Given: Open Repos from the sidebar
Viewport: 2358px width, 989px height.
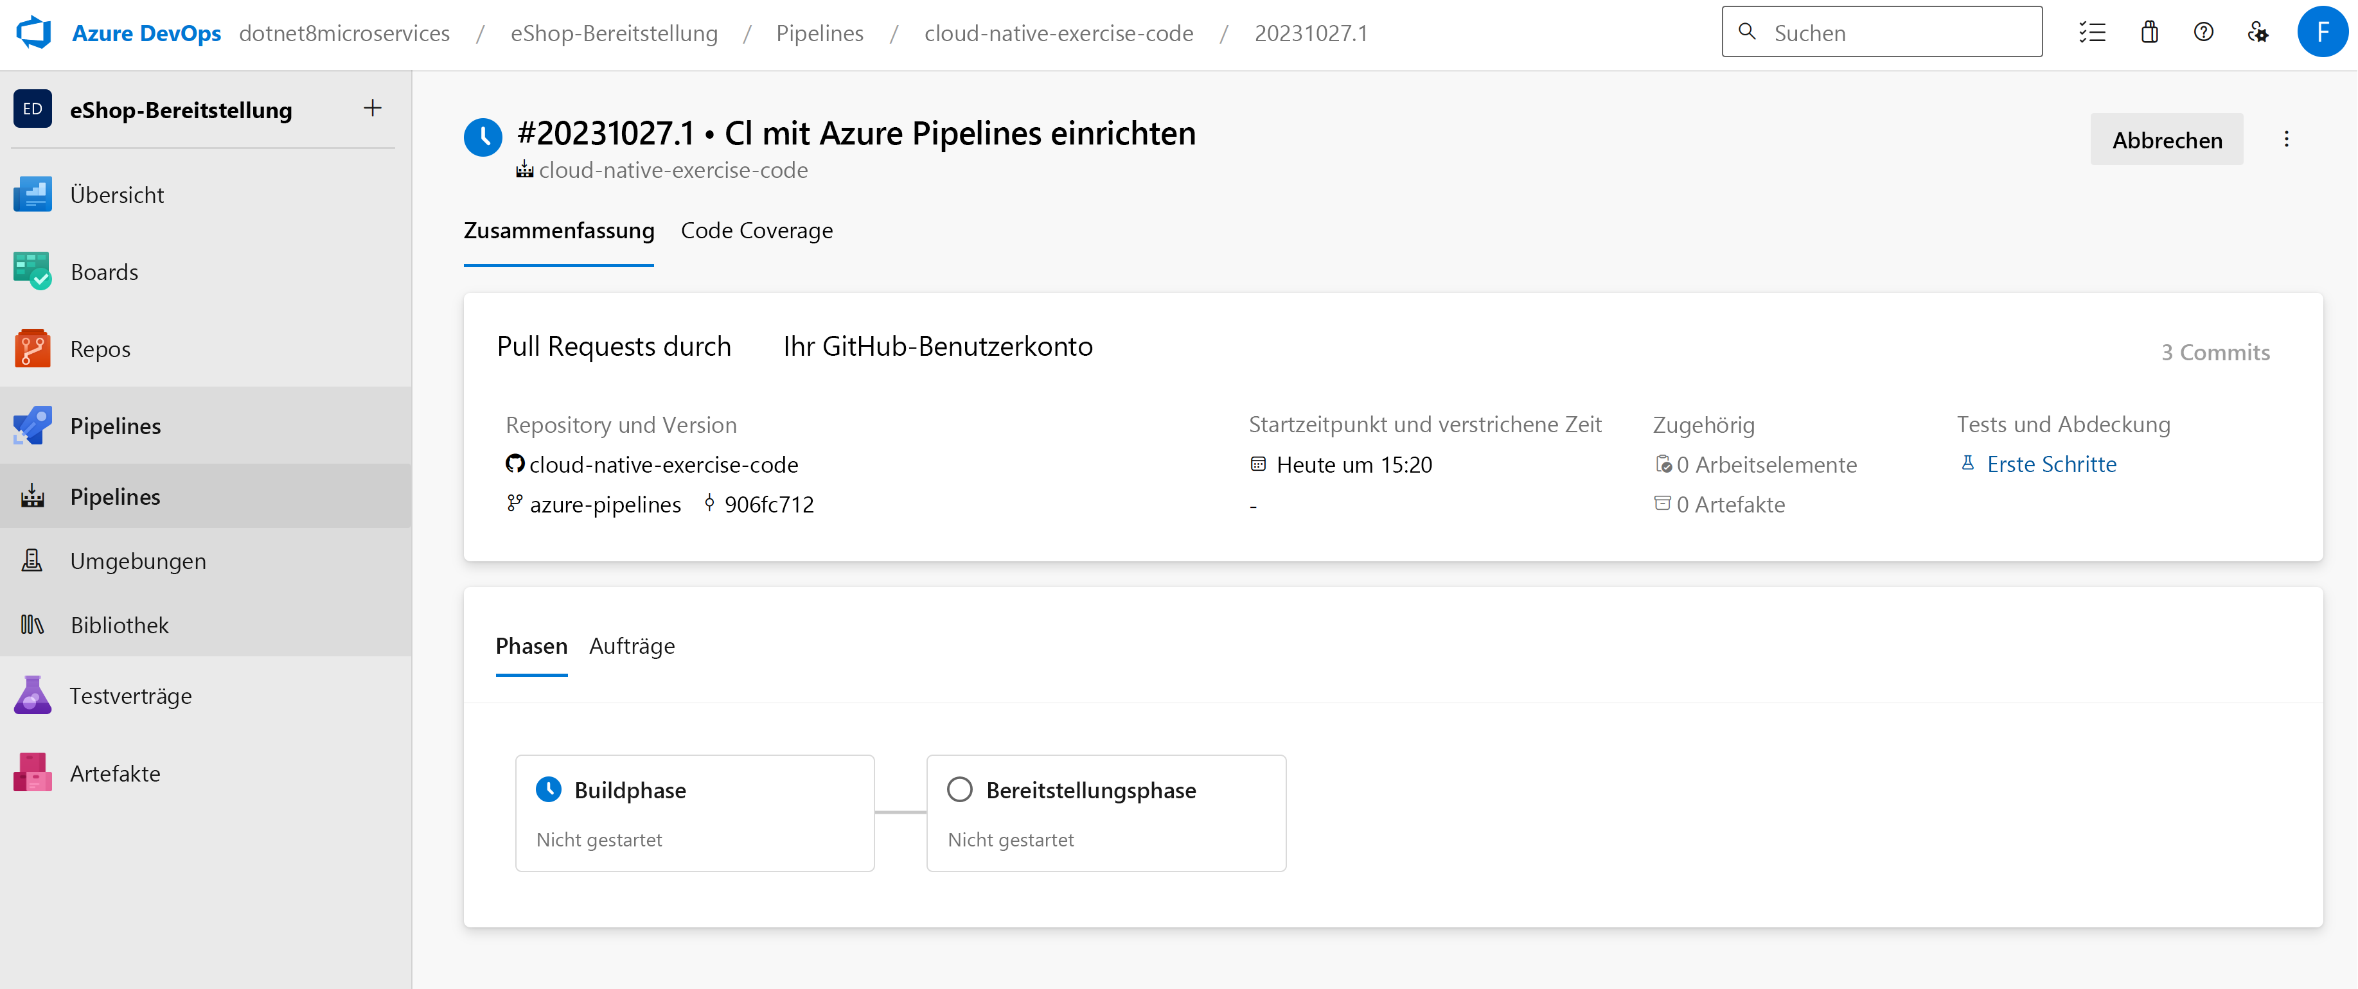Looking at the screenshot, I should pyautogui.click(x=100, y=349).
